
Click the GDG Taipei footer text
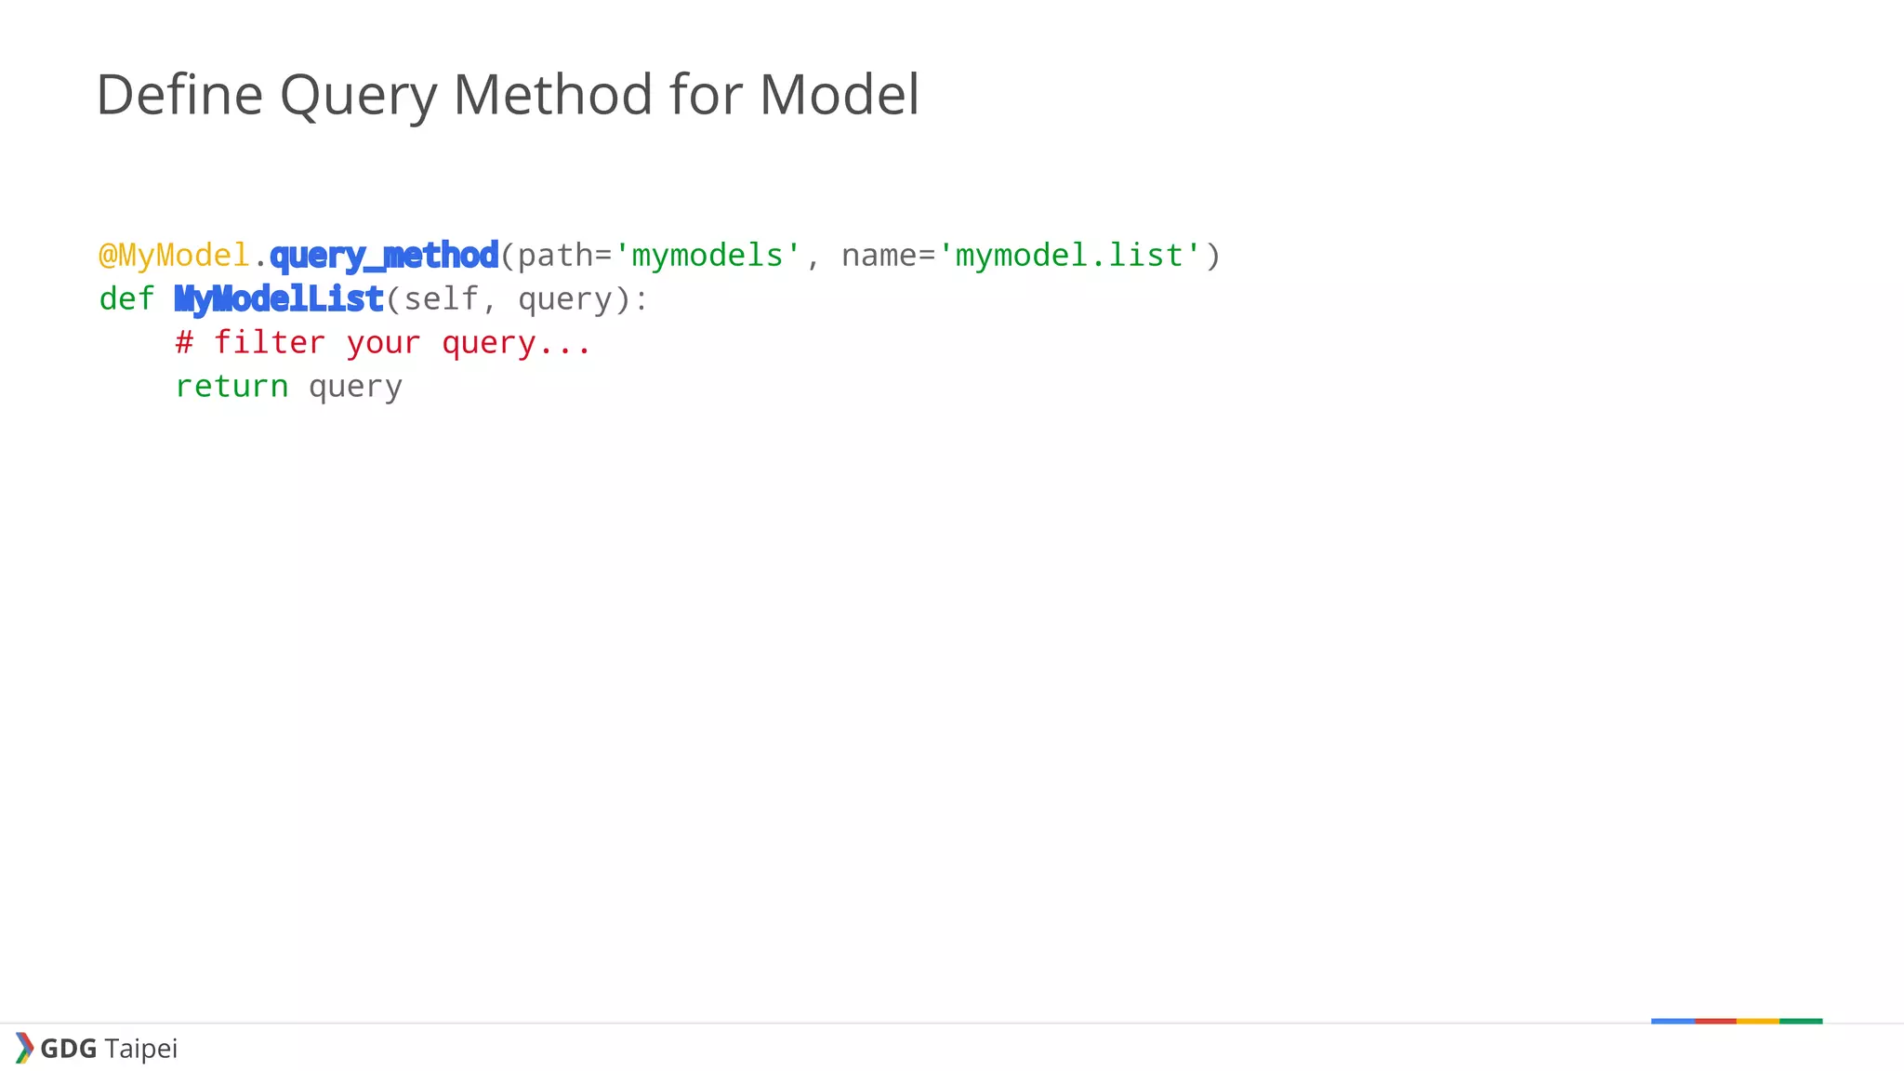click(x=109, y=1049)
